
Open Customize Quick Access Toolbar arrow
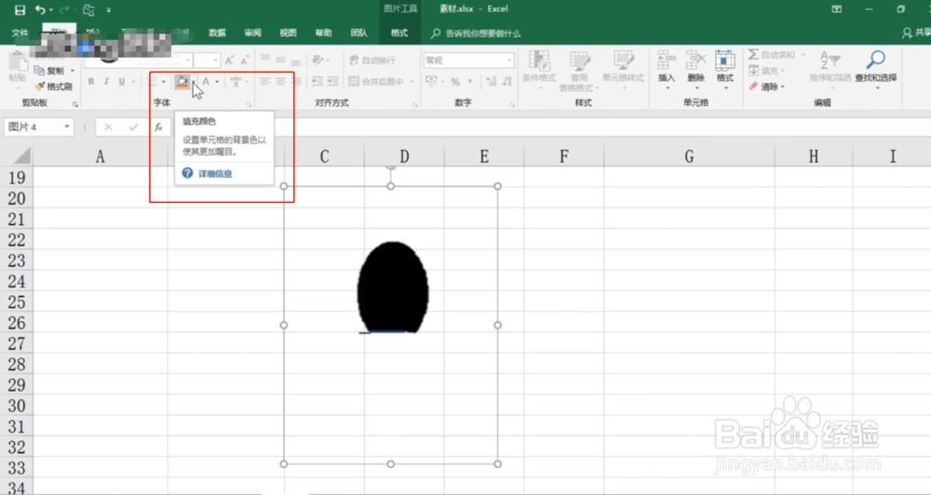(x=108, y=10)
